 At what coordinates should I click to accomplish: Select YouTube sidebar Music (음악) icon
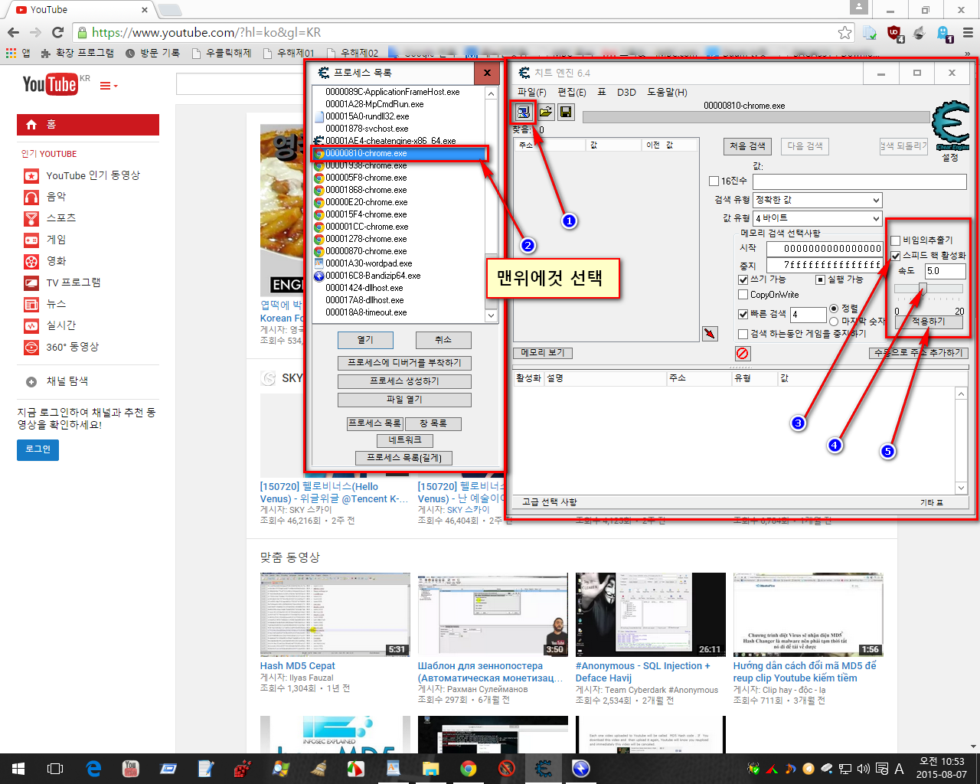tap(31, 197)
